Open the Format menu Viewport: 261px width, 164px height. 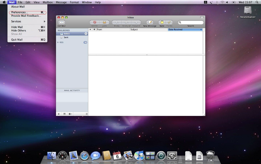pos(74,2)
